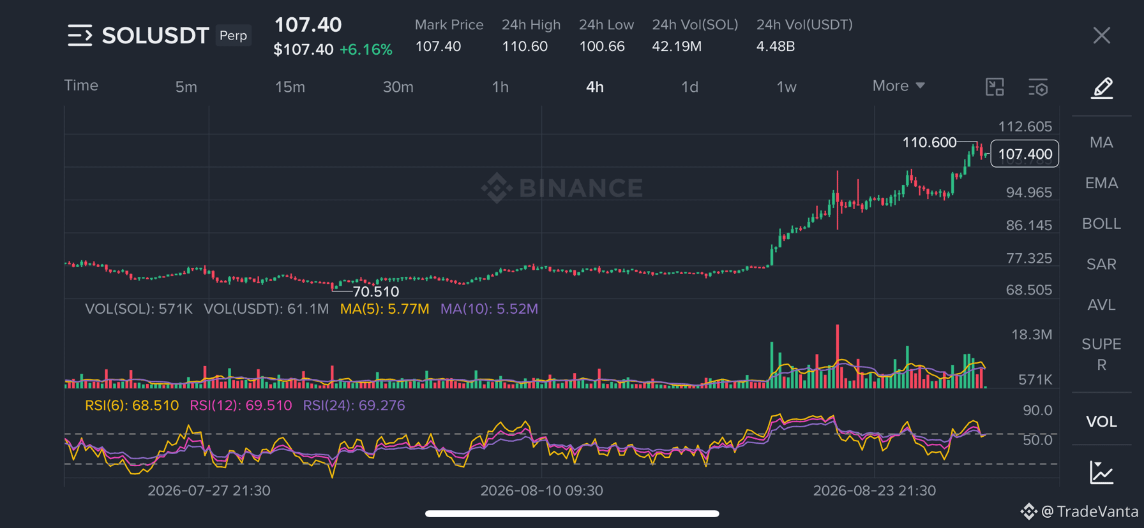This screenshot has height=528, width=1144.
Task: Click the 24h Vol(SOL) value 42.19M
Action: [x=677, y=47]
